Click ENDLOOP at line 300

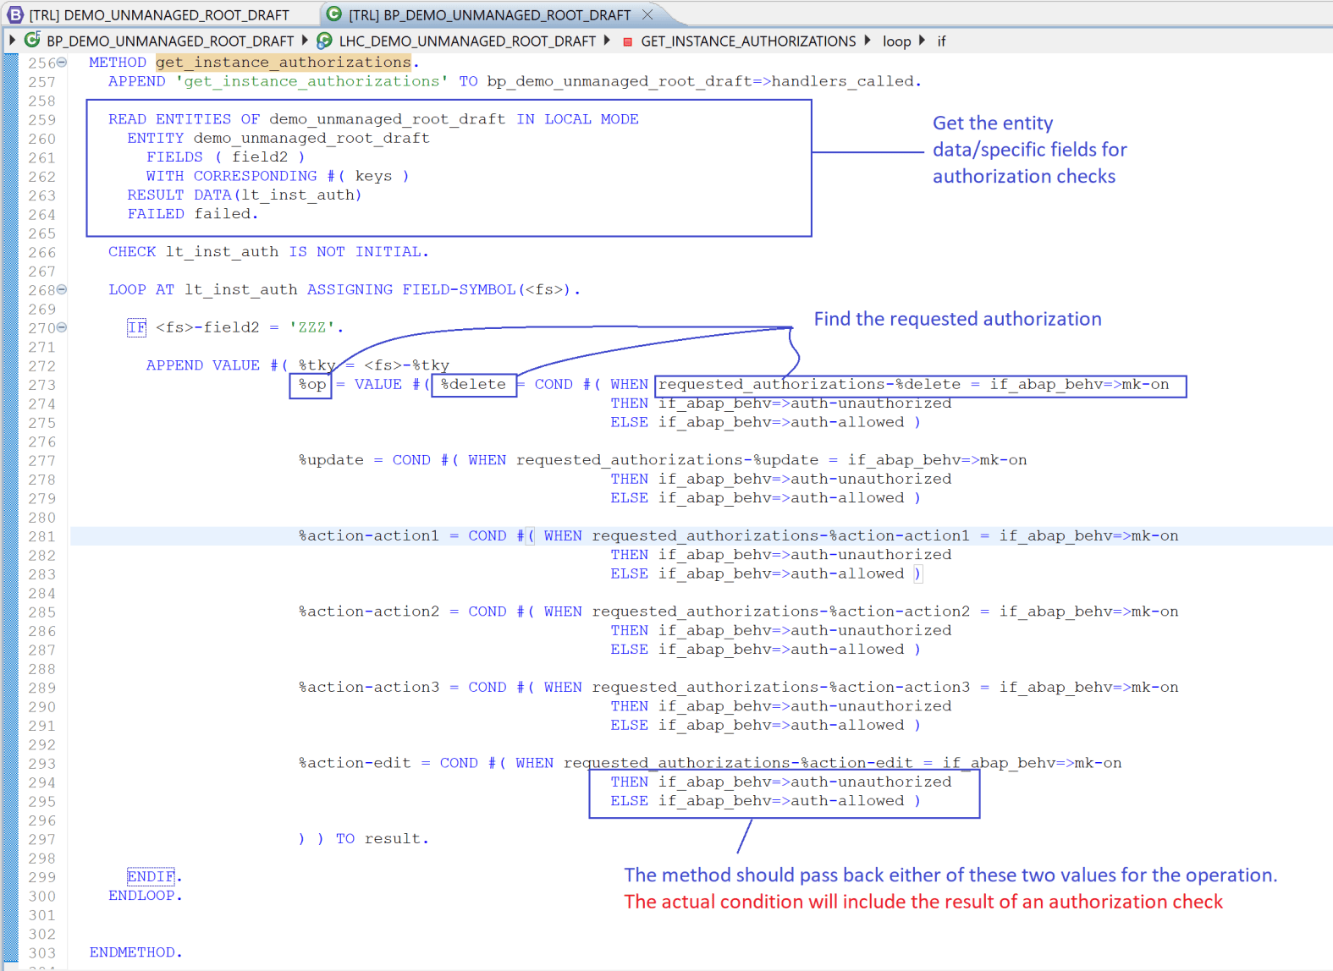(146, 896)
